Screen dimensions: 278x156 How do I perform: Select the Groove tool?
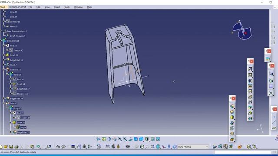[x=250, y=86]
